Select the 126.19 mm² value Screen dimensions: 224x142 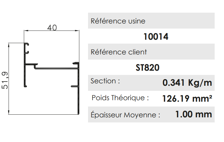(187, 98)
